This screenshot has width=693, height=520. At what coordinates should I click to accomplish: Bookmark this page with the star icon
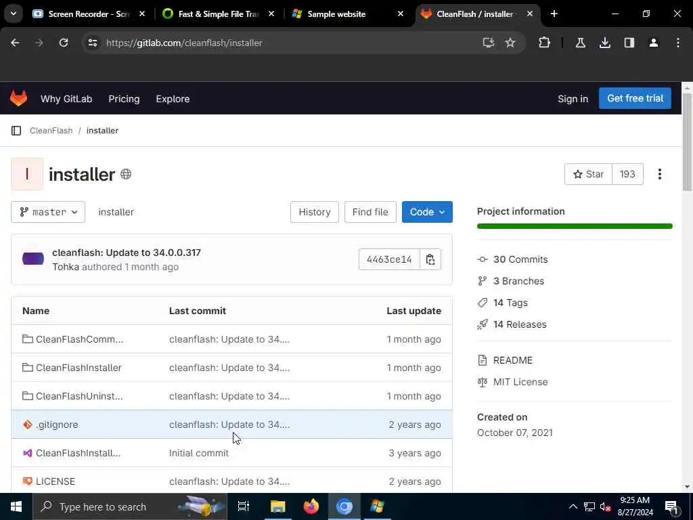pyautogui.click(x=510, y=43)
